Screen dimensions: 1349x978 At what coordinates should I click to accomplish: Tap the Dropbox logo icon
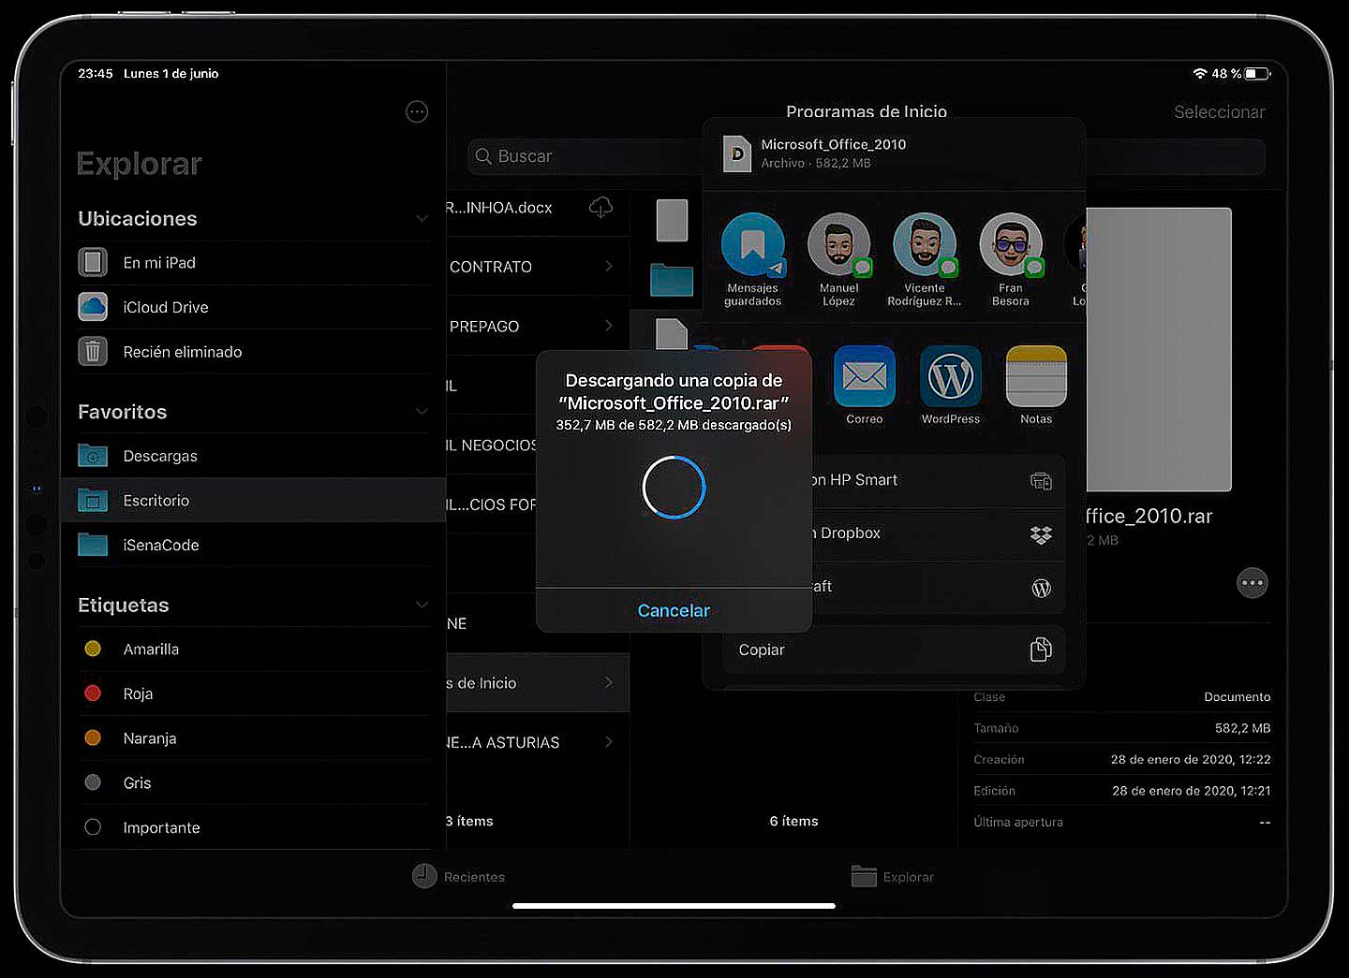pyautogui.click(x=1041, y=534)
